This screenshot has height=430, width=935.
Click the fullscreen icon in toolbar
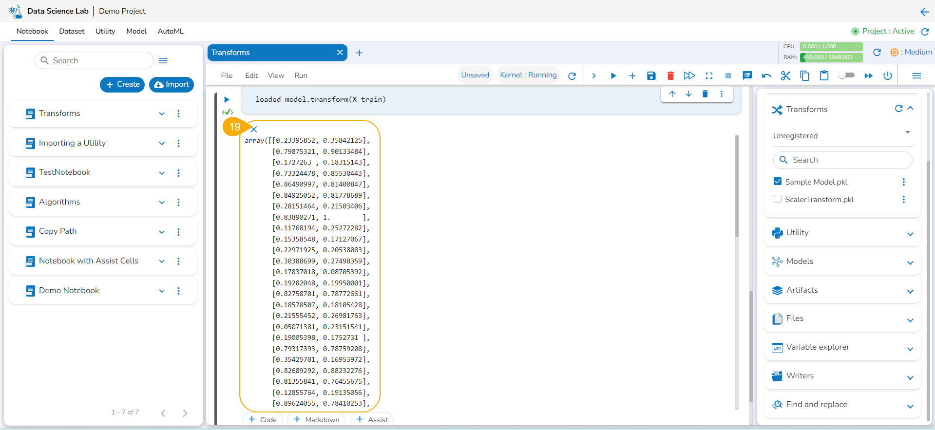click(x=709, y=75)
